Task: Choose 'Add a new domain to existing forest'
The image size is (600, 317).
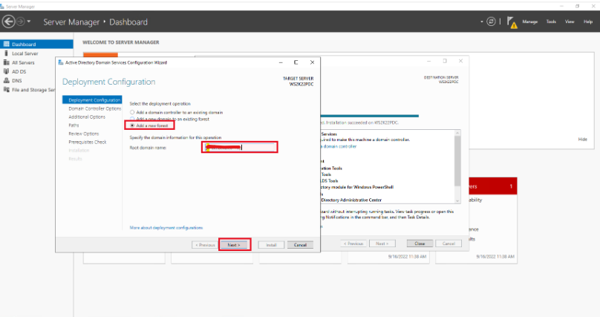Action: click(133, 119)
